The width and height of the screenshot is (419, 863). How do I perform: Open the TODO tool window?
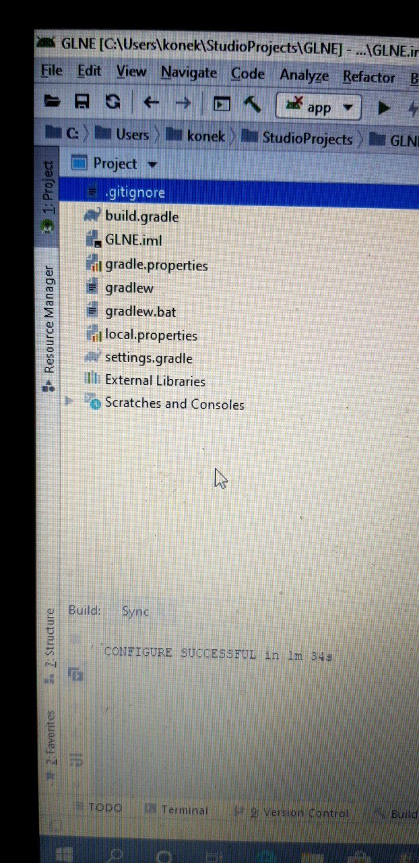pos(98,808)
